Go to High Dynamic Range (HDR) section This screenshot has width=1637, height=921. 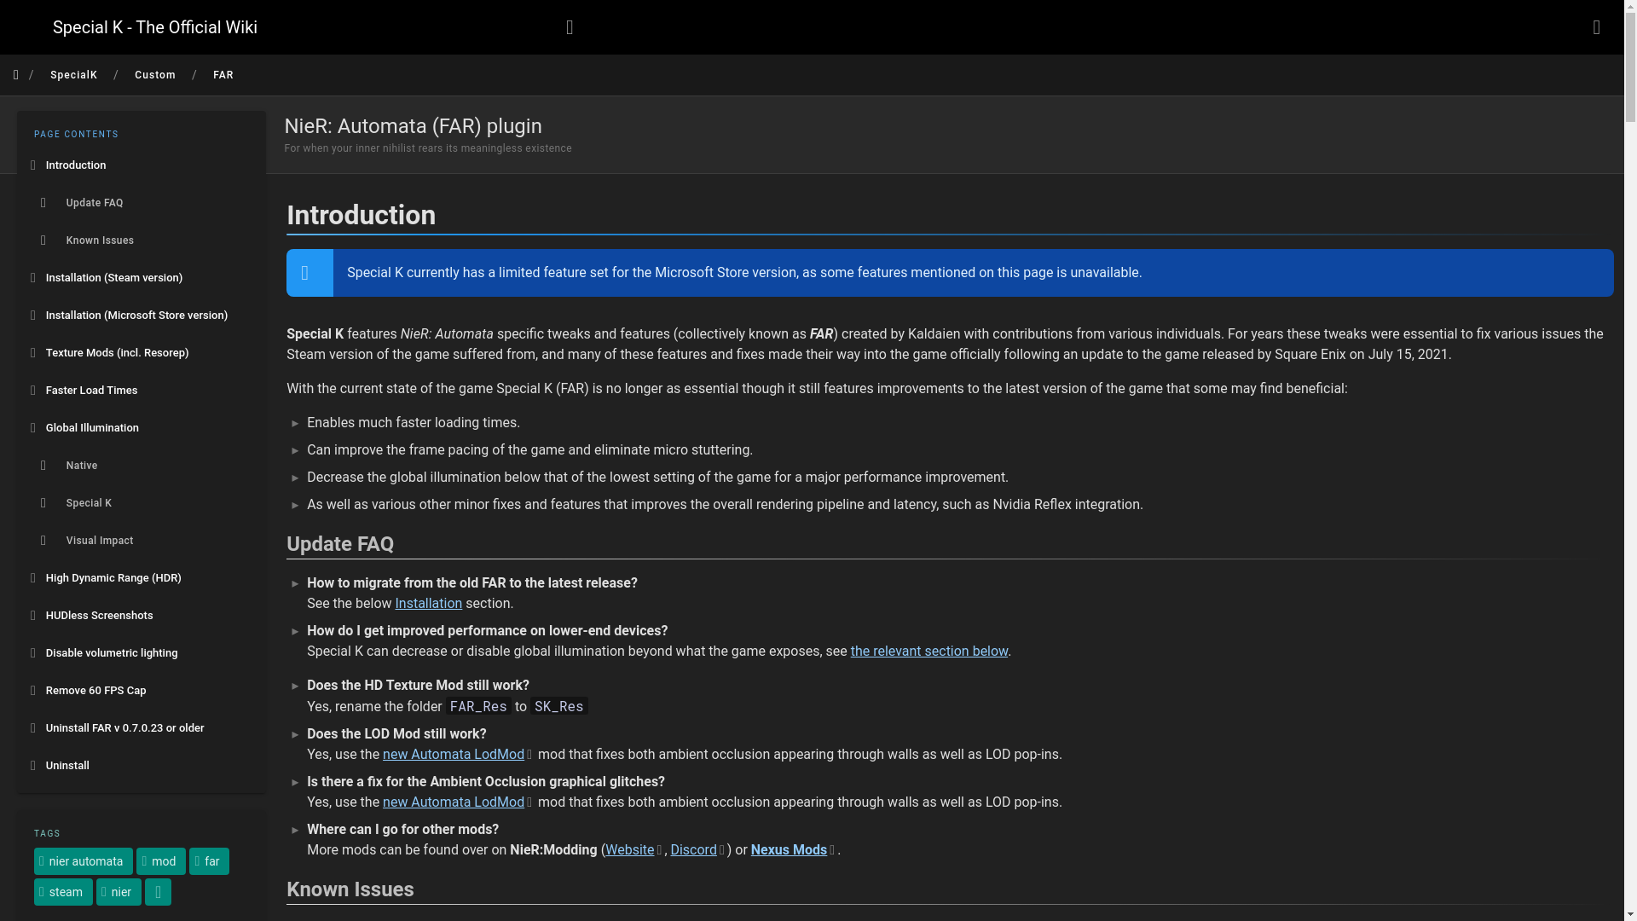pyautogui.click(x=142, y=578)
